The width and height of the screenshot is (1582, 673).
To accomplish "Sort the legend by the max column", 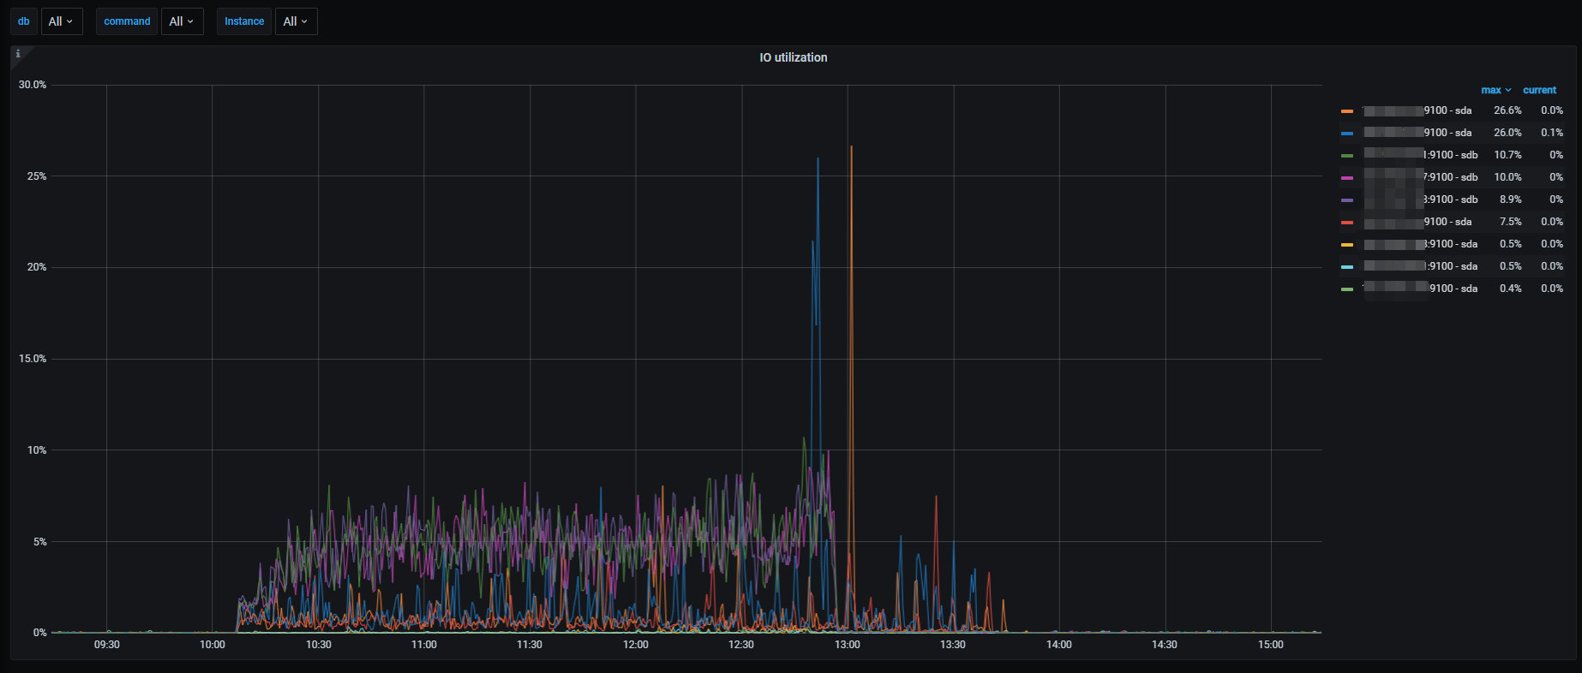I will point(1496,90).
